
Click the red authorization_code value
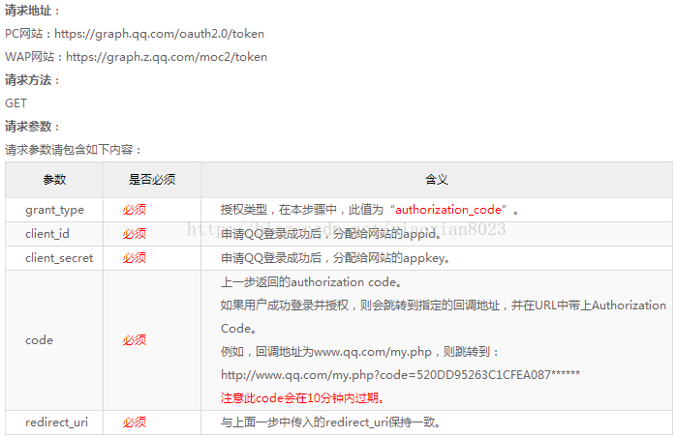tap(448, 210)
